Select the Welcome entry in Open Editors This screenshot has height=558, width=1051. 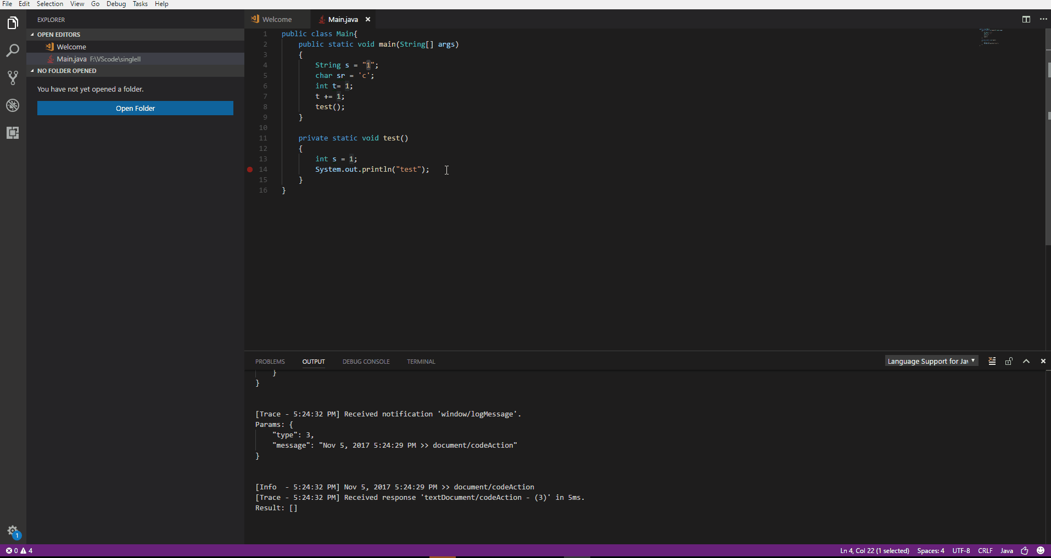70,47
